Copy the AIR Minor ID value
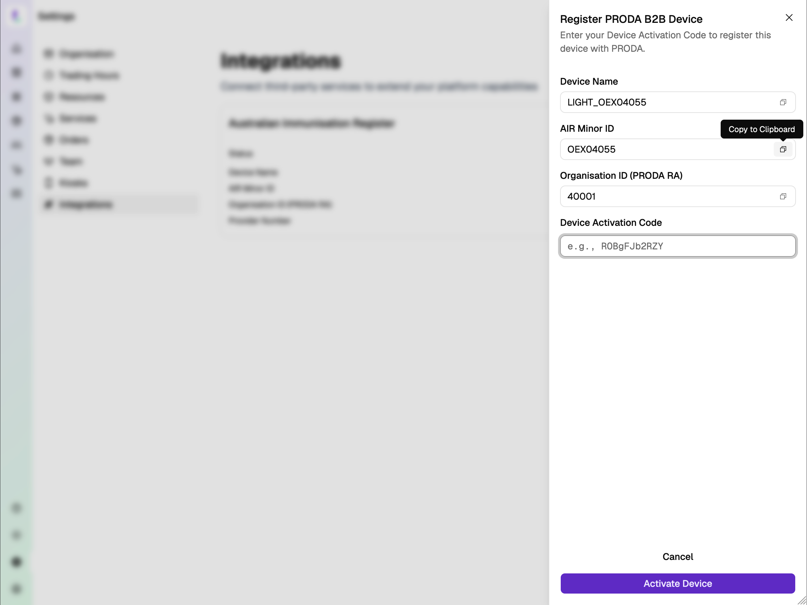 point(783,149)
